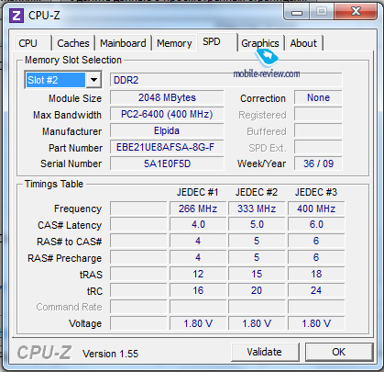The width and height of the screenshot is (384, 372).
Task: Select the part number EBE21UE8AFSA-8G-F
Action: (167, 147)
